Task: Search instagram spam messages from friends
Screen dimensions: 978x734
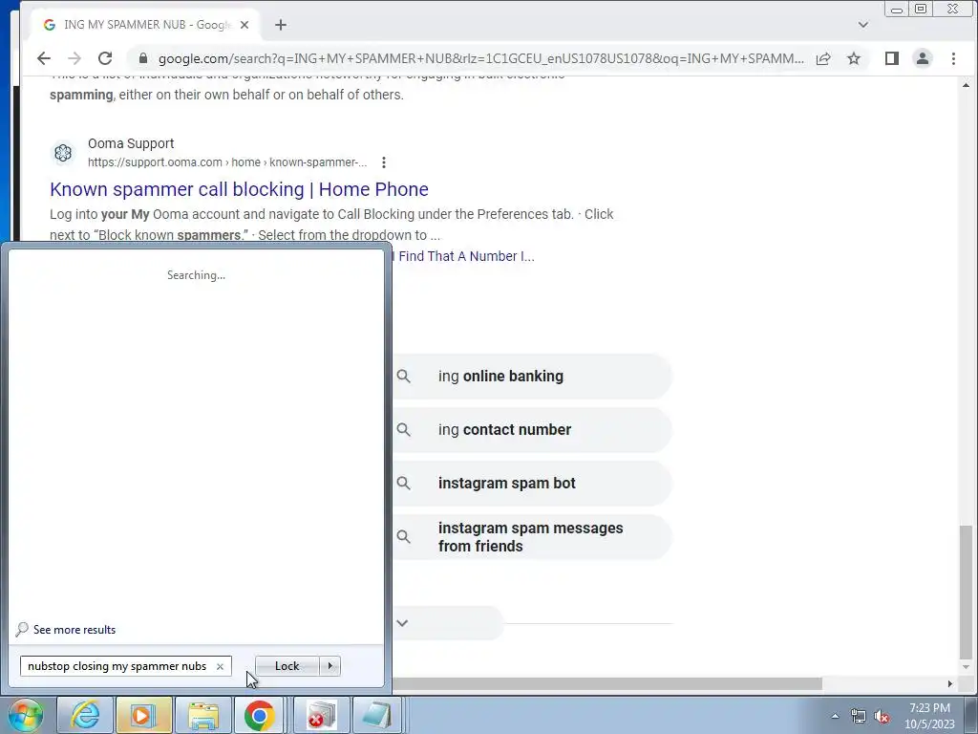Action: [532, 537]
